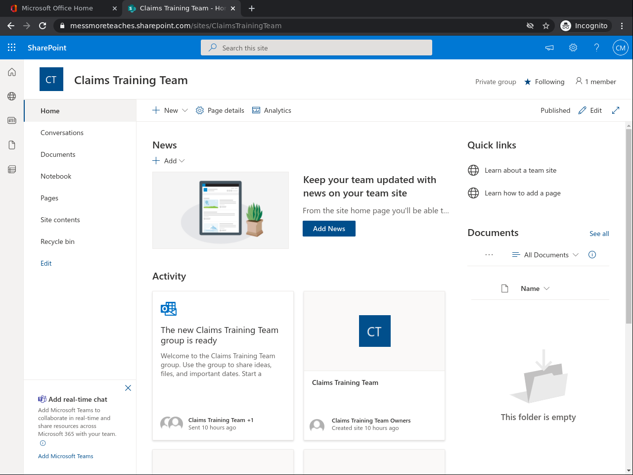Open My sites globe icon in left rail
This screenshot has height=475, width=633.
click(12, 96)
